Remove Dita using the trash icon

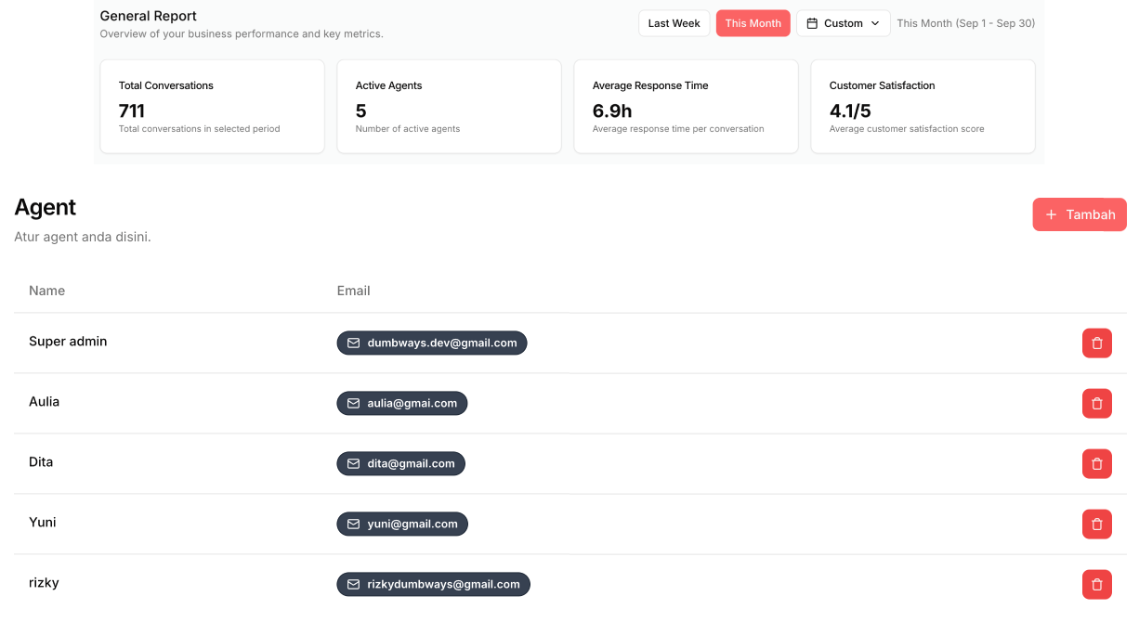pyautogui.click(x=1097, y=463)
